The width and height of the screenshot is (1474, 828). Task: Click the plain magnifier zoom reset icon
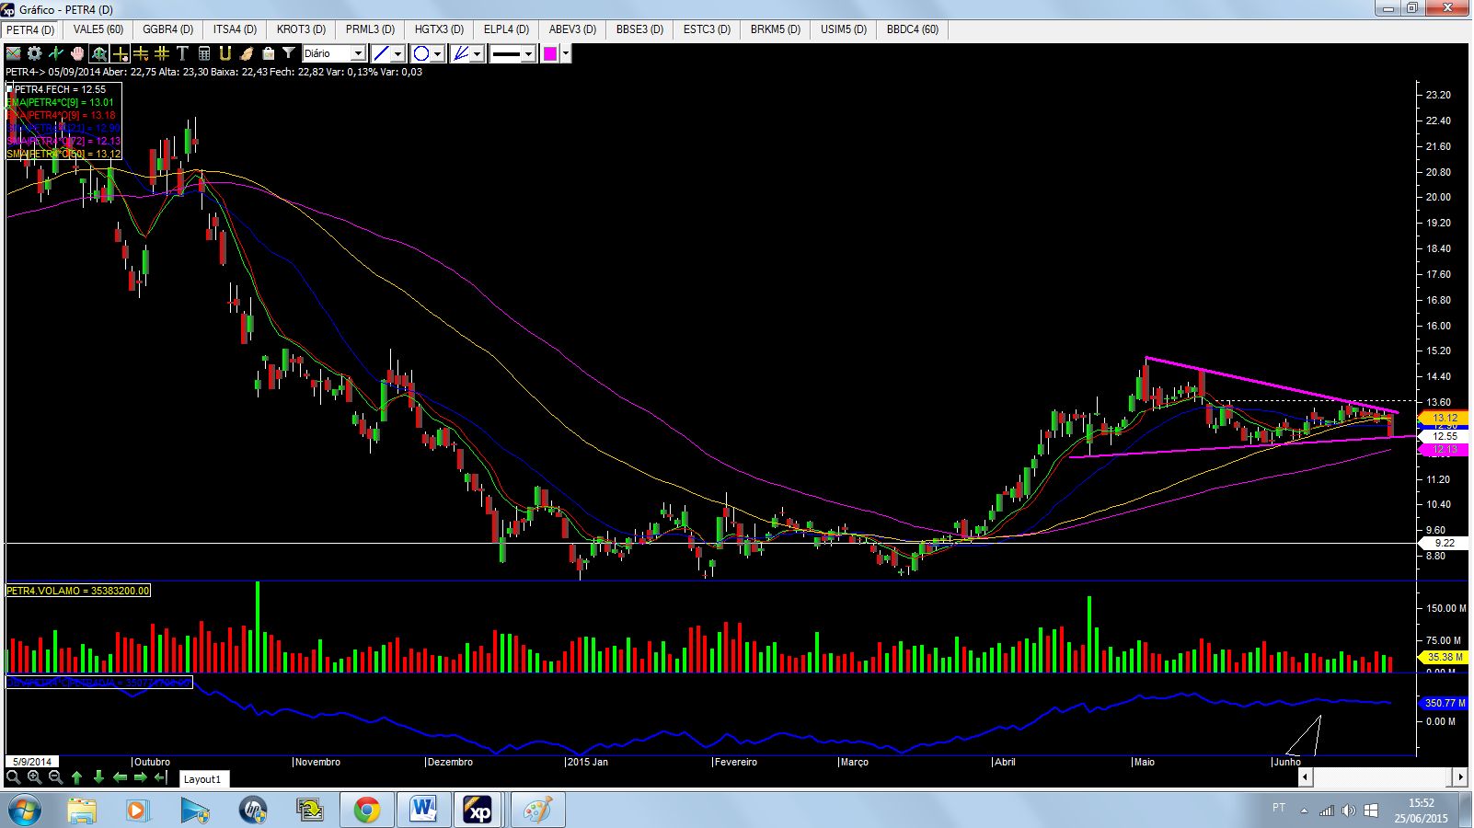(x=13, y=777)
